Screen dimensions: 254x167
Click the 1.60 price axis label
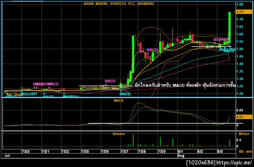click(x=240, y=34)
